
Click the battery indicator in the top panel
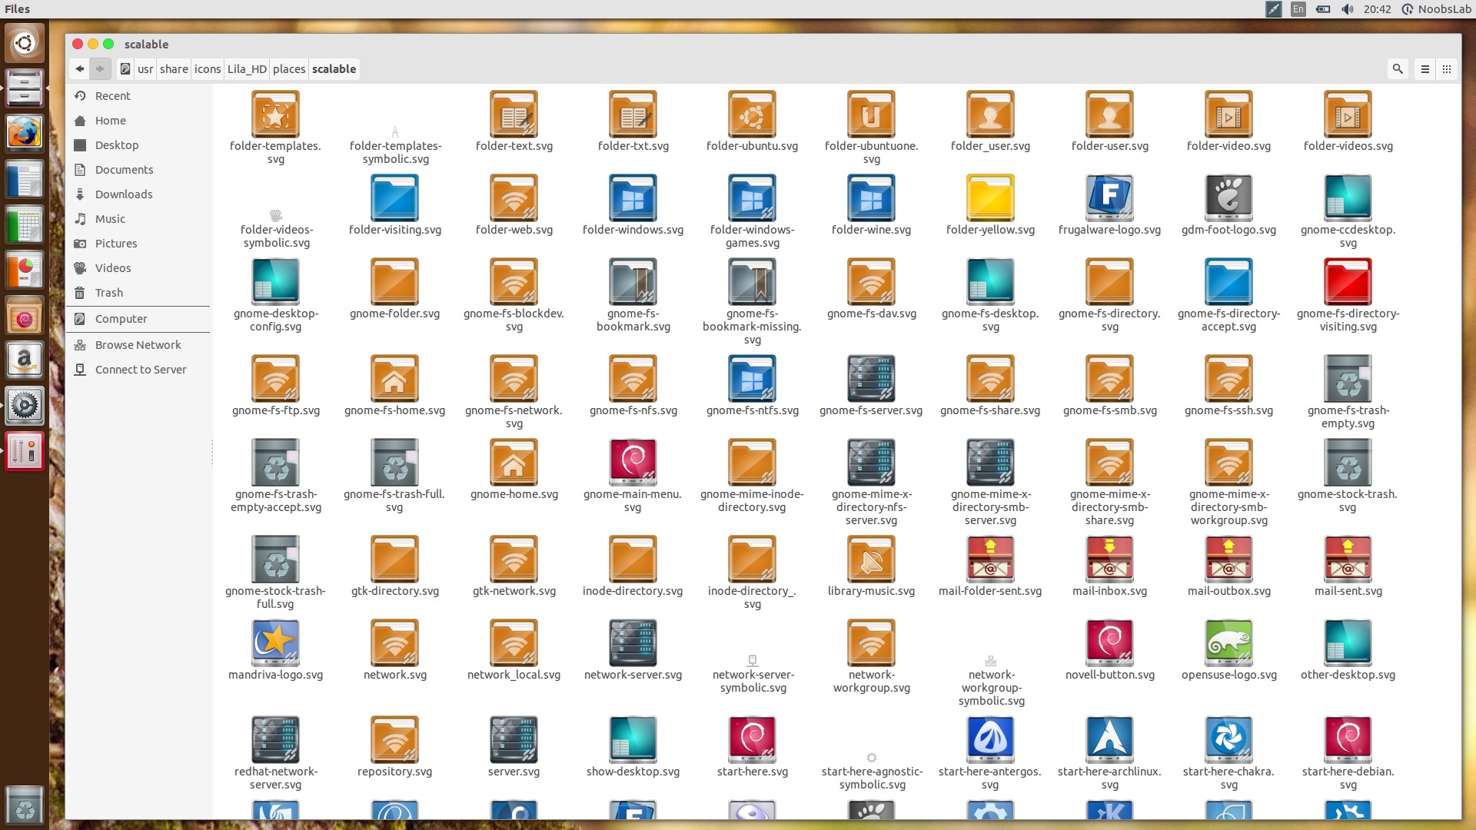click(x=1323, y=9)
